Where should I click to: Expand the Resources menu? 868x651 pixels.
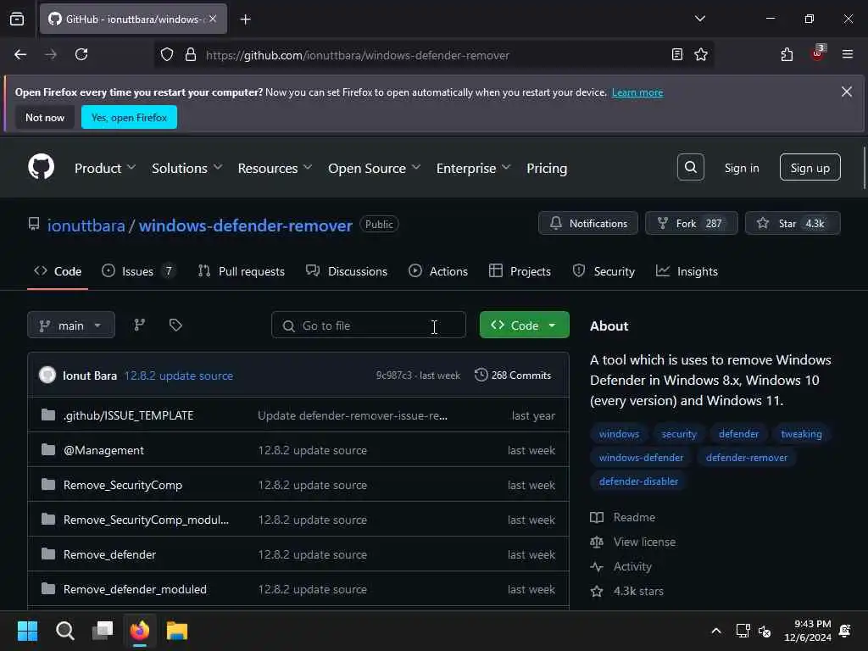tap(275, 168)
